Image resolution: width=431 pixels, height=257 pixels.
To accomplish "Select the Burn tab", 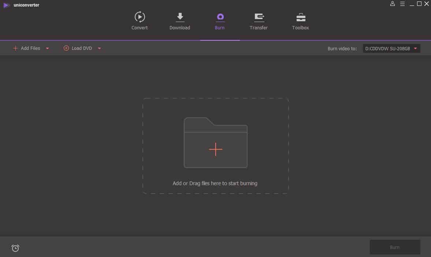I will 220,21.
